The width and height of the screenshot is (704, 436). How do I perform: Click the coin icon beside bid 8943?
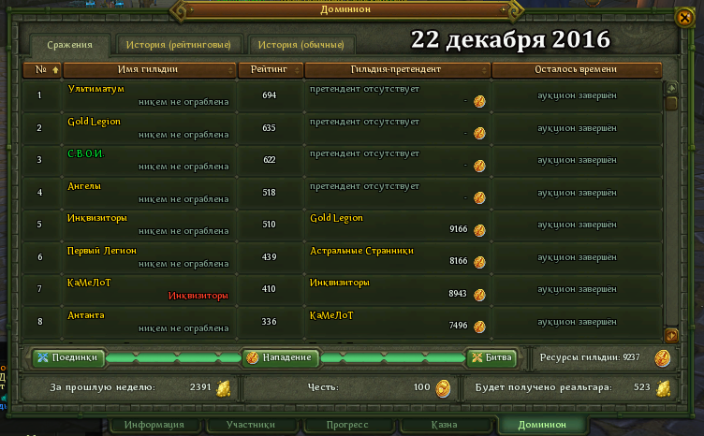(x=479, y=295)
